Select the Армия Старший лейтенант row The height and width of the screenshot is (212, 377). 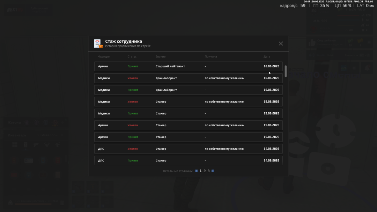click(x=188, y=66)
